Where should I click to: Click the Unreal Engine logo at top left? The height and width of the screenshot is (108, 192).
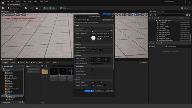tap(3, 3)
